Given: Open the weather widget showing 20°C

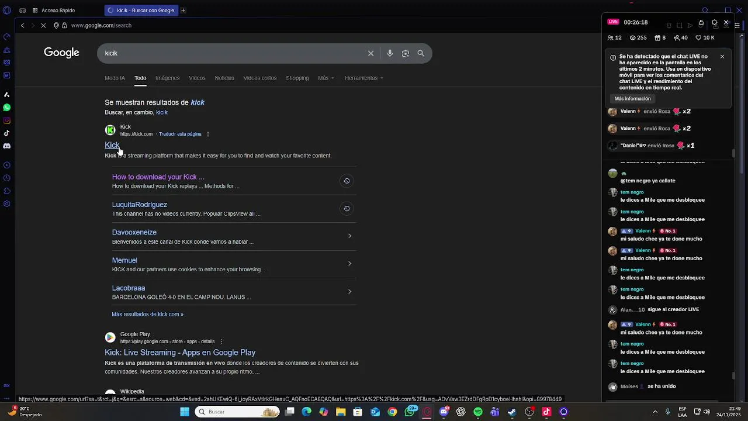Looking at the screenshot, I should coord(26,412).
